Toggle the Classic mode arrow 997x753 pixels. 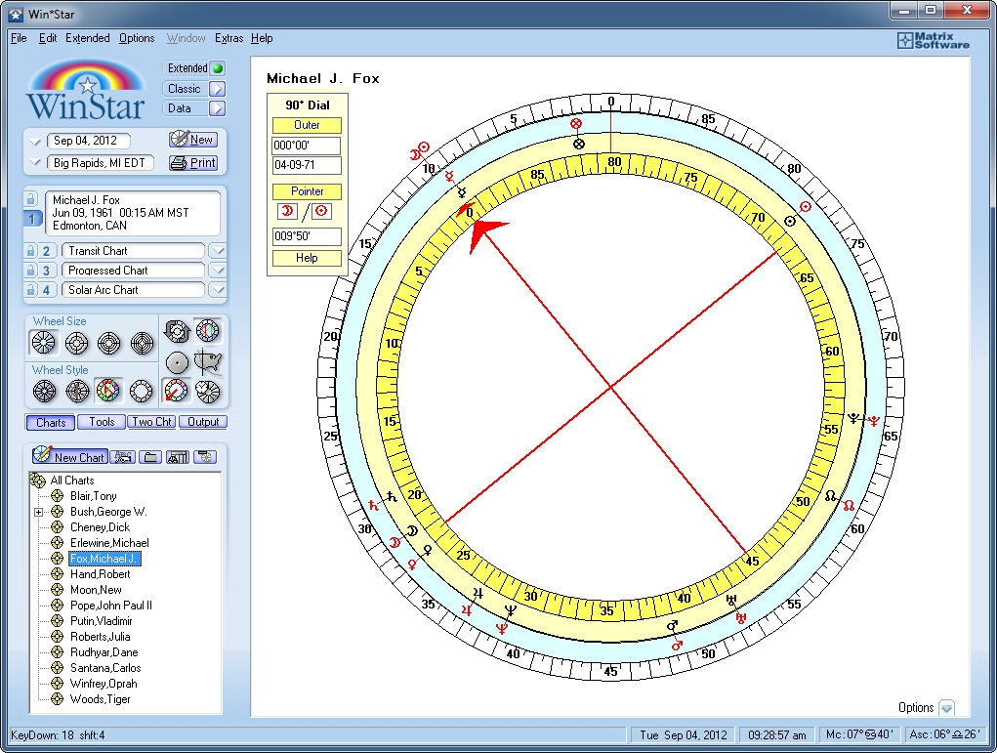coord(218,89)
